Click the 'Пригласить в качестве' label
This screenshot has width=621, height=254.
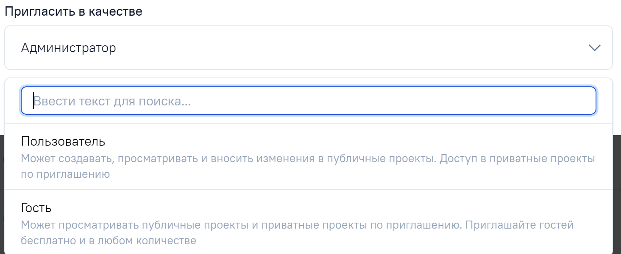tap(73, 11)
